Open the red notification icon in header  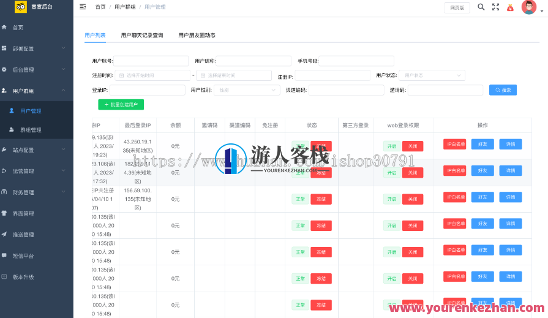coord(510,7)
